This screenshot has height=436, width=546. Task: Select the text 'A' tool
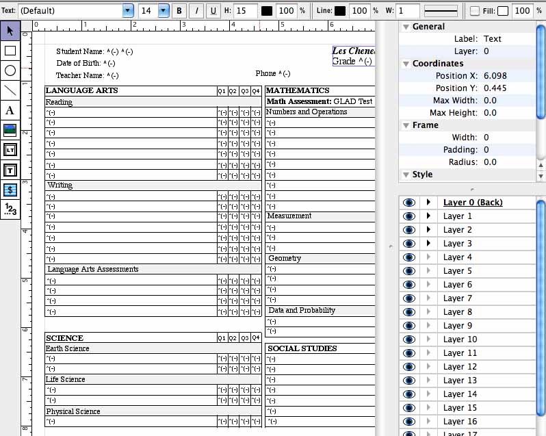point(10,110)
